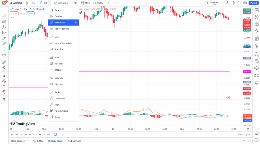260x144 pixels.
Task: Choose Renko chart type
Action: click(x=63, y=92)
